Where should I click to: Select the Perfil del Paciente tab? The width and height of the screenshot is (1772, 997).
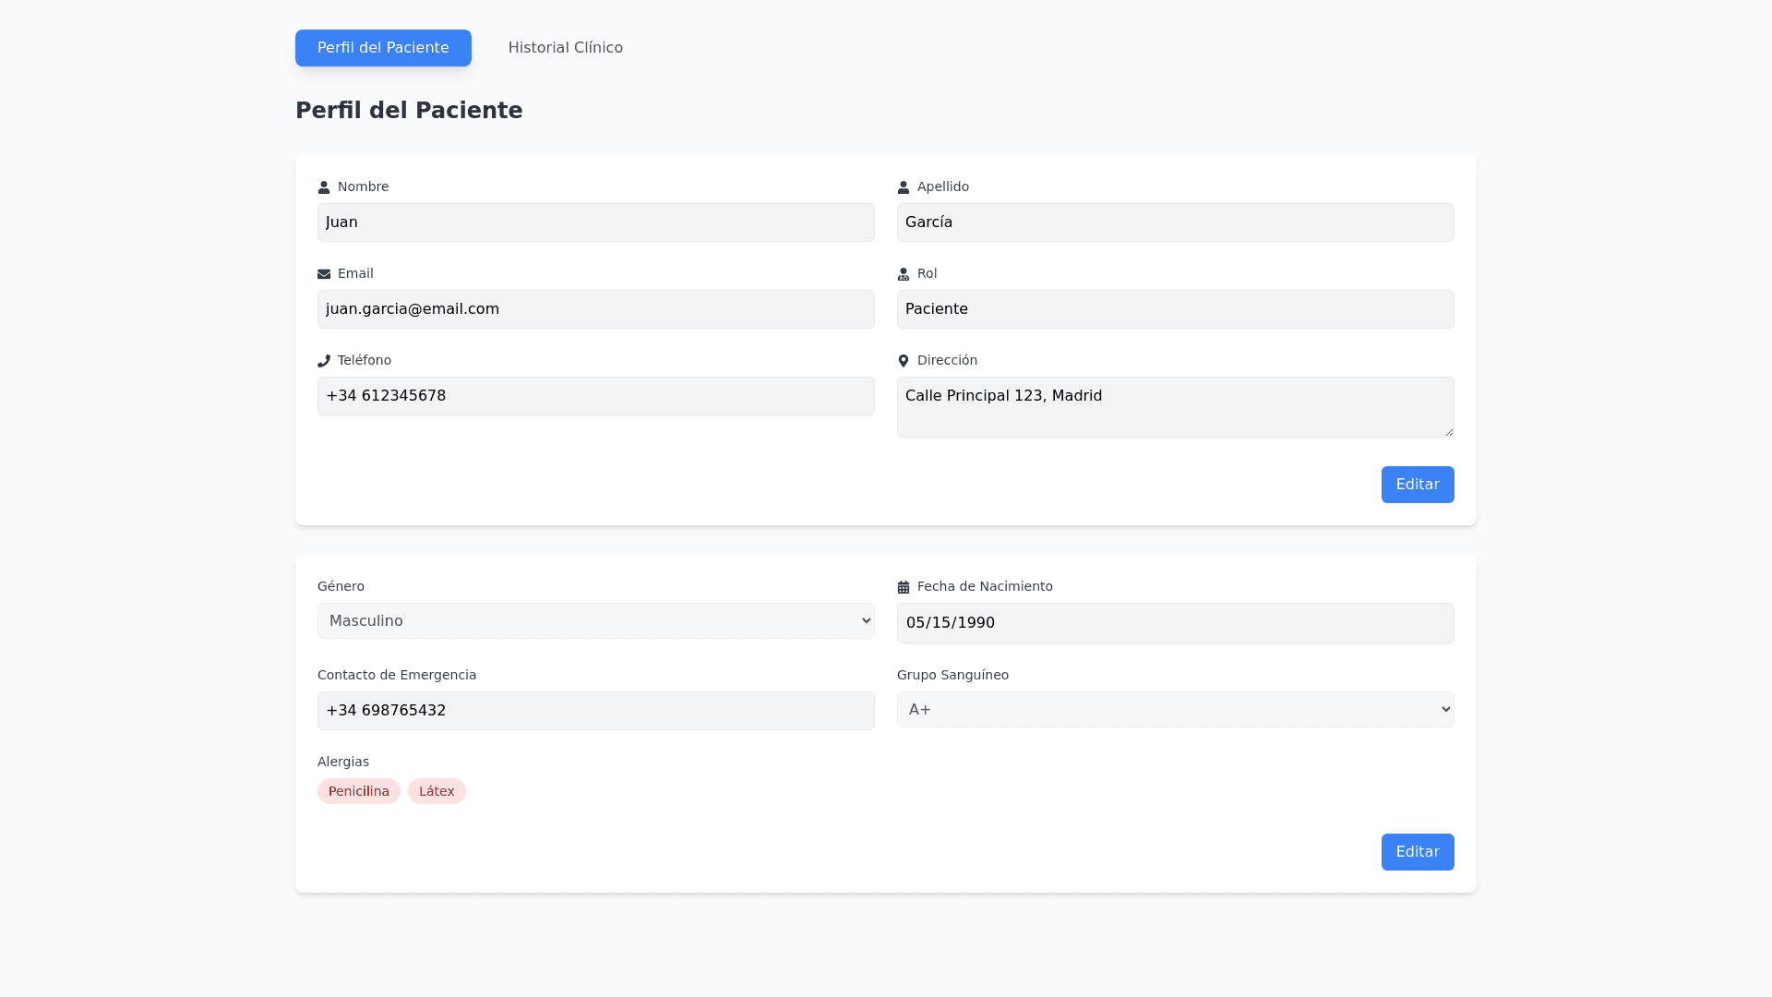[x=383, y=48]
